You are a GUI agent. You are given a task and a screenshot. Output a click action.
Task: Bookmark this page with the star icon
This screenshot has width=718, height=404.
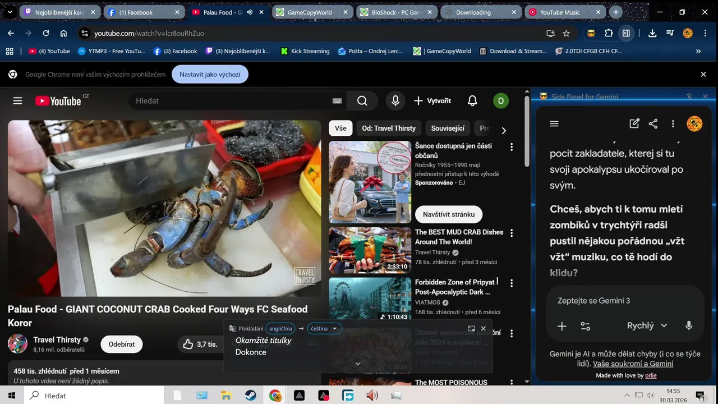tap(566, 33)
